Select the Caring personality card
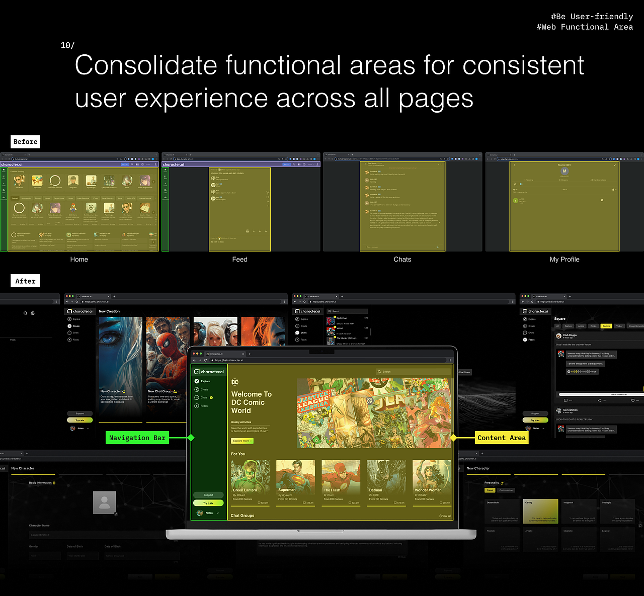This screenshot has width=644, height=596. click(x=540, y=511)
